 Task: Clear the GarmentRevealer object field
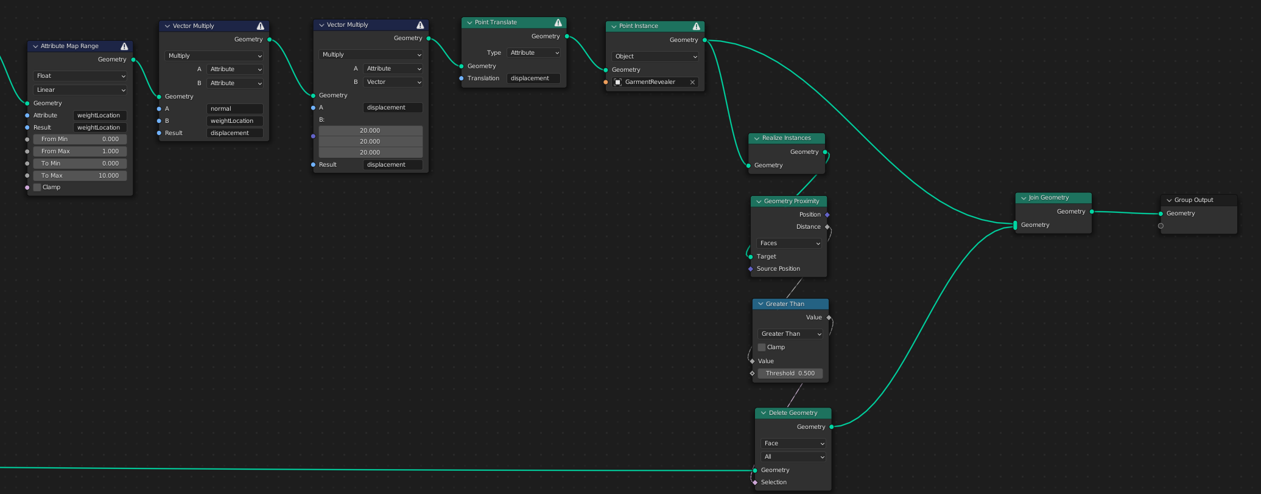[x=692, y=82]
